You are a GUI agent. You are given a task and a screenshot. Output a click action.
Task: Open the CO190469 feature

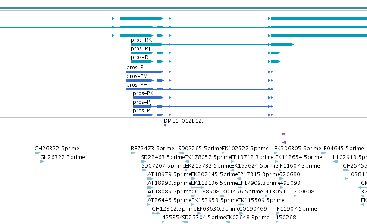coord(241,214)
